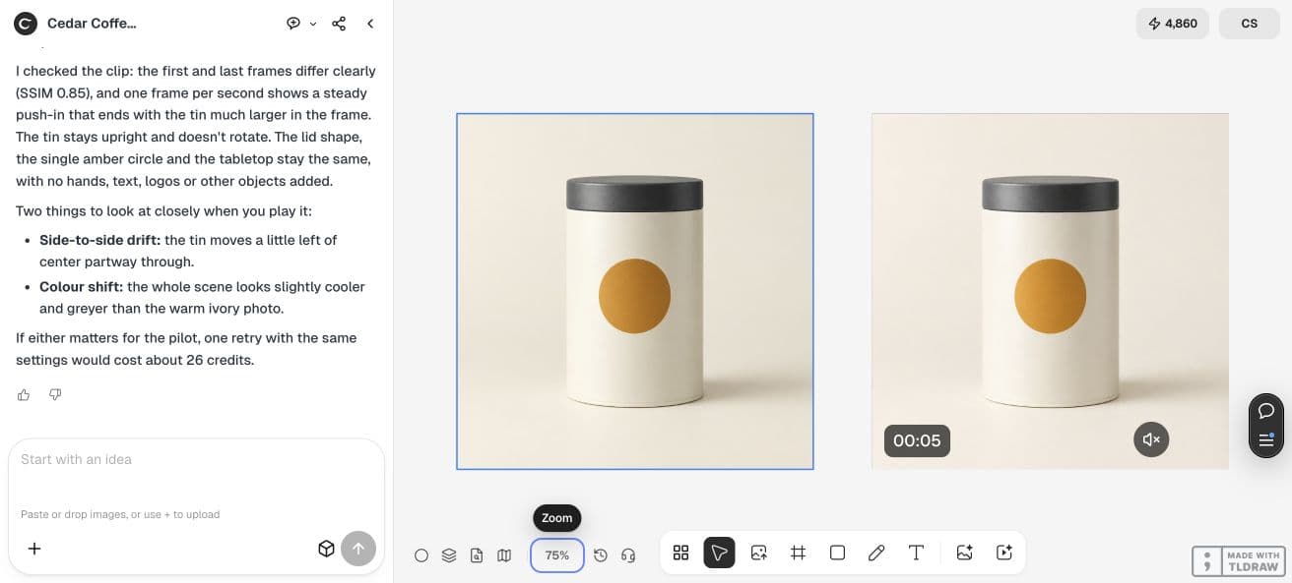This screenshot has height=583, width=1292.
Task: Click the 4,860 credits button
Action: coord(1173,24)
